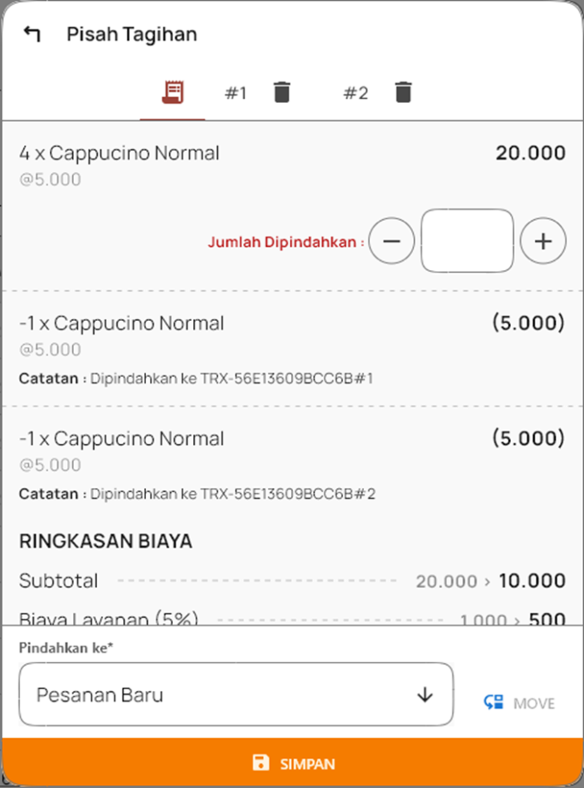Click the Pisah Tagihan title
This screenshot has width=584, height=788.
point(132,34)
